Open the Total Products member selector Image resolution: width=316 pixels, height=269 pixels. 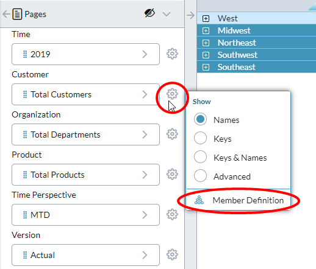click(85, 175)
